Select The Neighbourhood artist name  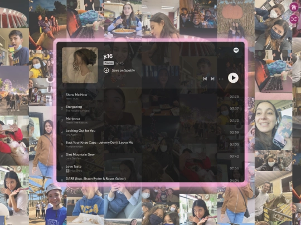click(77, 111)
